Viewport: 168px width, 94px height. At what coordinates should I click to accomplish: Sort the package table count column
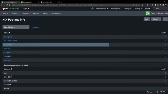point(163,69)
